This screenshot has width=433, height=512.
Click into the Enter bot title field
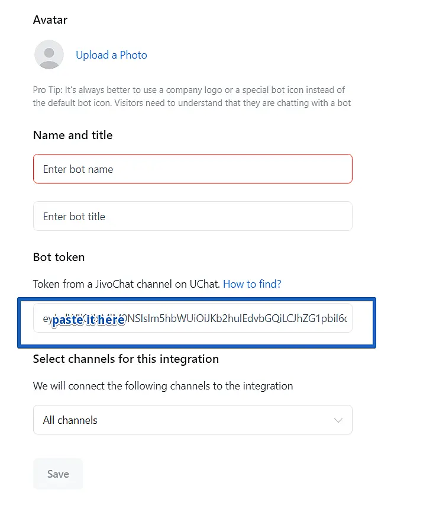tap(192, 217)
